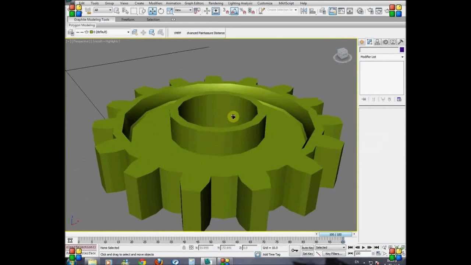Switch to the Hierarchy command panel

378,42
